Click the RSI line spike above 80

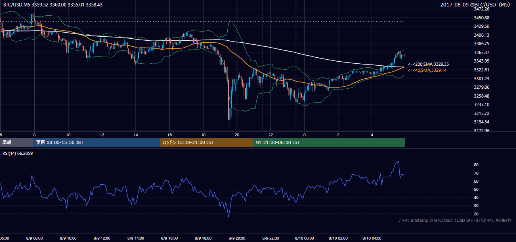[398, 162]
